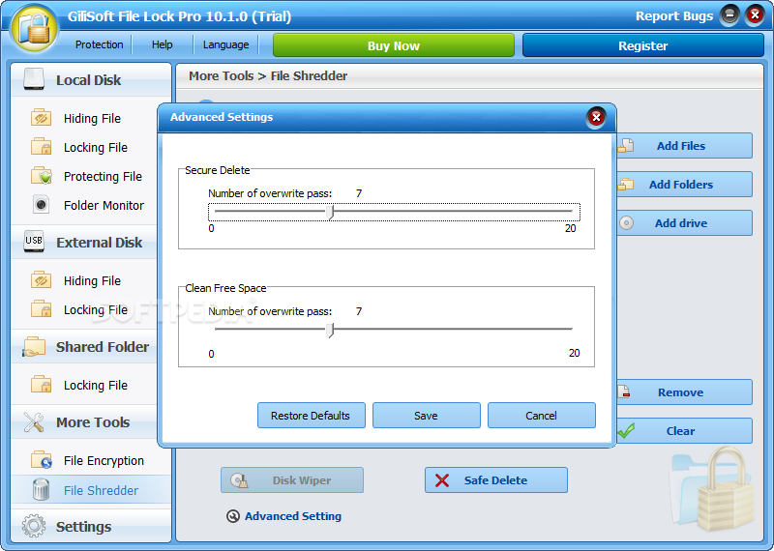Click the Settings gear icon

click(34, 526)
